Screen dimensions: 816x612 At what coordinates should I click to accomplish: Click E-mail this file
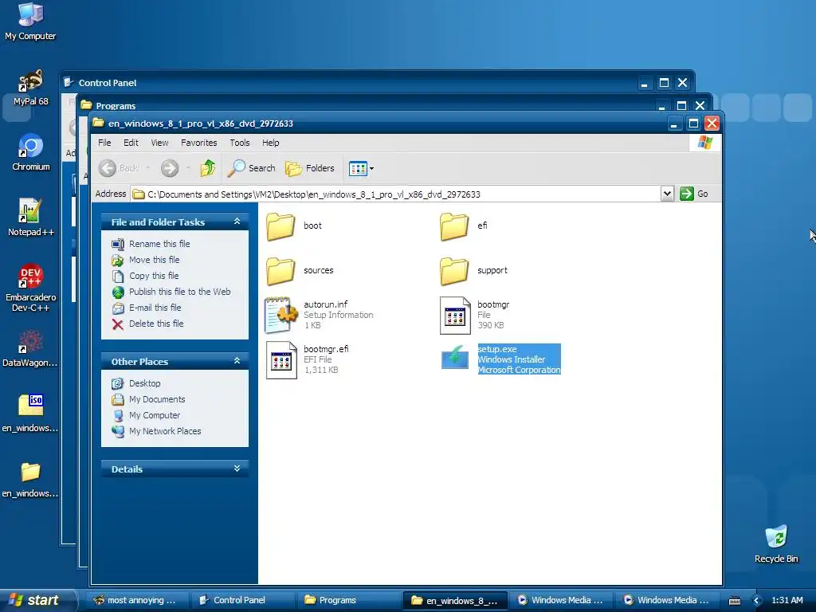coord(155,308)
